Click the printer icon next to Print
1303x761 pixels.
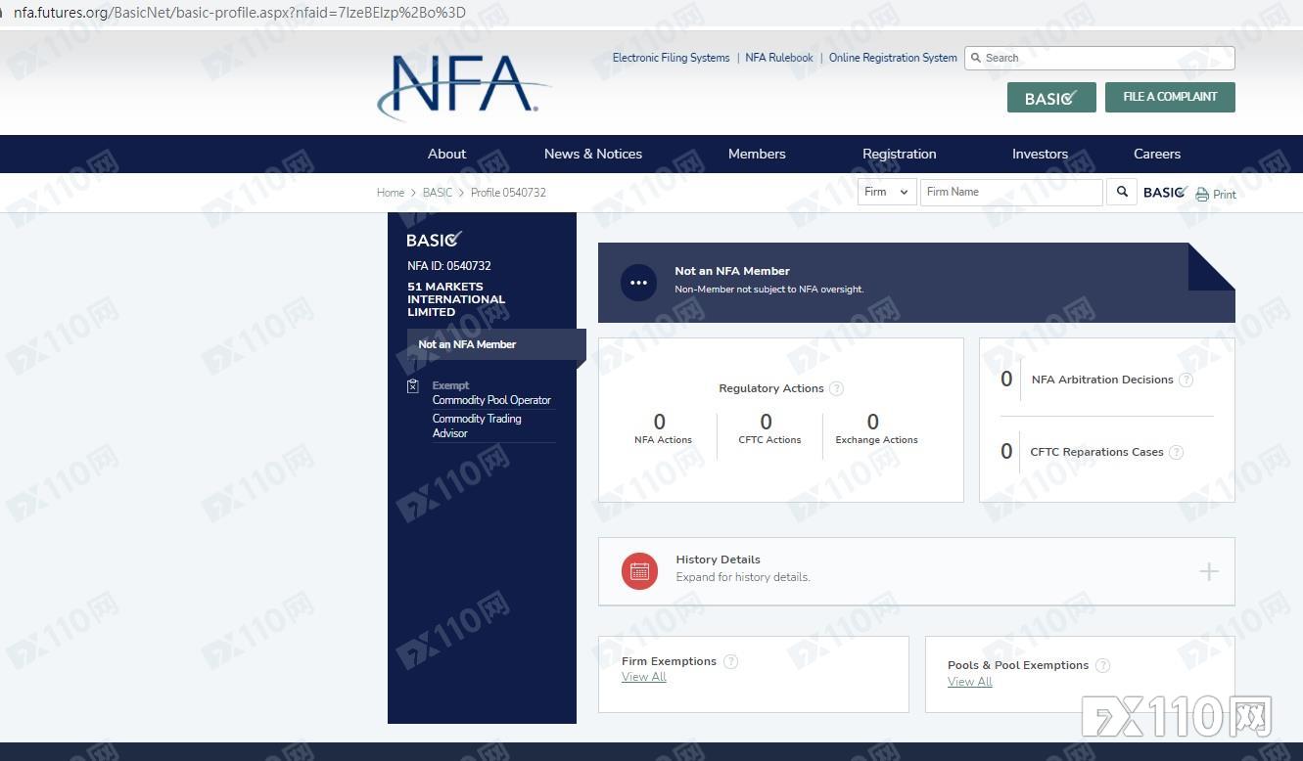(1202, 195)
